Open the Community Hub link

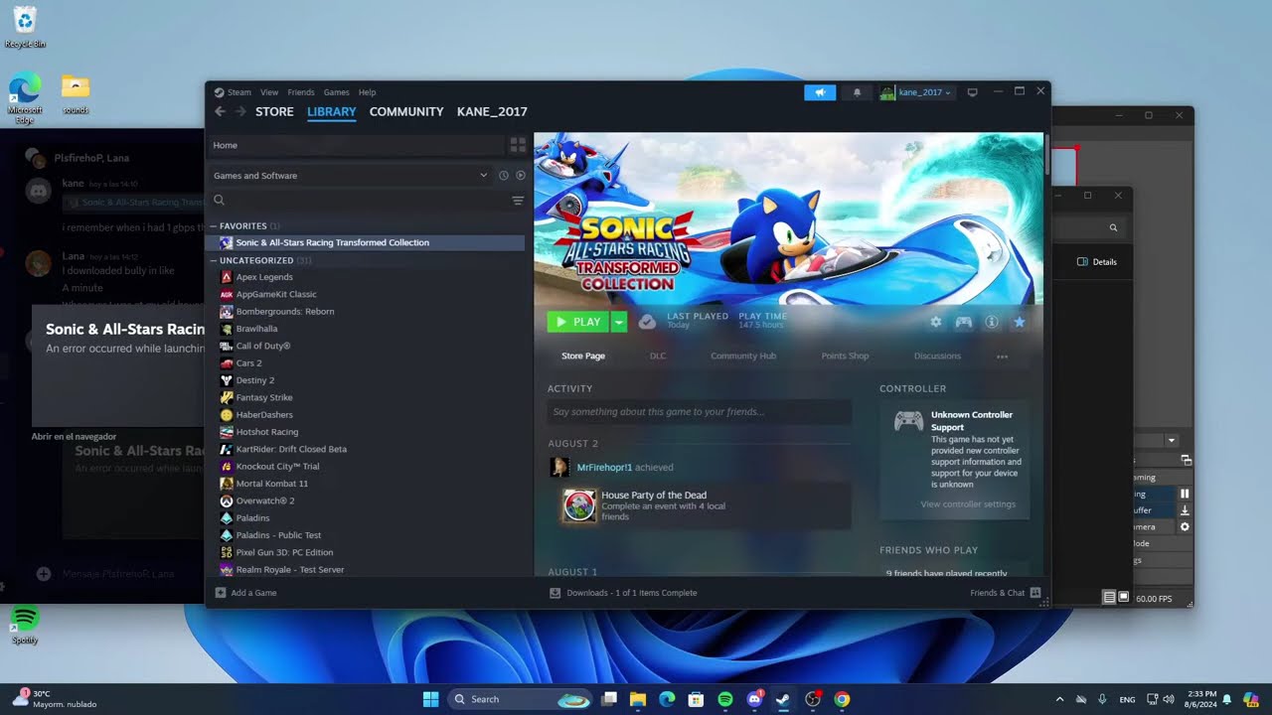point(743,356)
